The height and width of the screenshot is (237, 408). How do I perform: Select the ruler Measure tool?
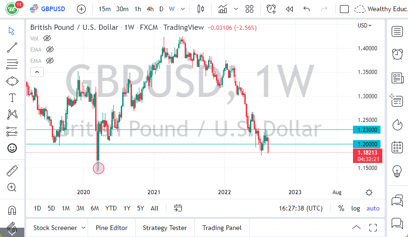click(x=12, y=171)
